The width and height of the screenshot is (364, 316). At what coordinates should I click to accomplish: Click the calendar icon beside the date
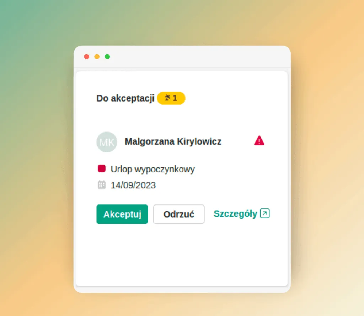point(101,185)
